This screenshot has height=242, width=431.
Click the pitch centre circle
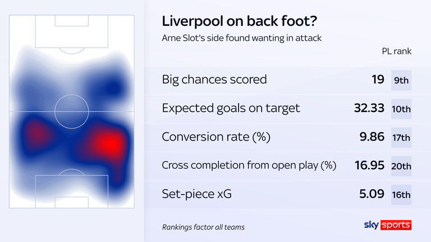71,111
